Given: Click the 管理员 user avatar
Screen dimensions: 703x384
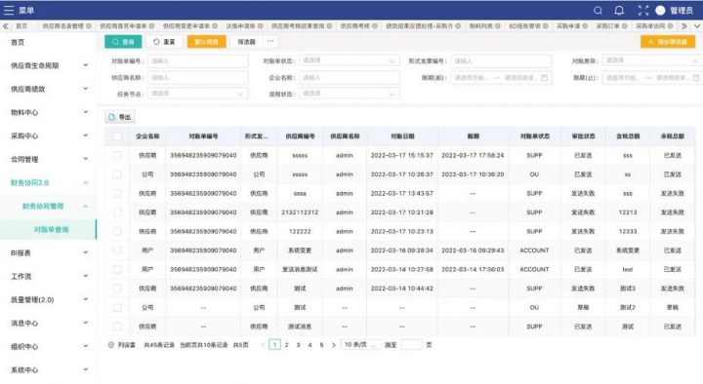Looking at the screenshot, I should [660, 11].
